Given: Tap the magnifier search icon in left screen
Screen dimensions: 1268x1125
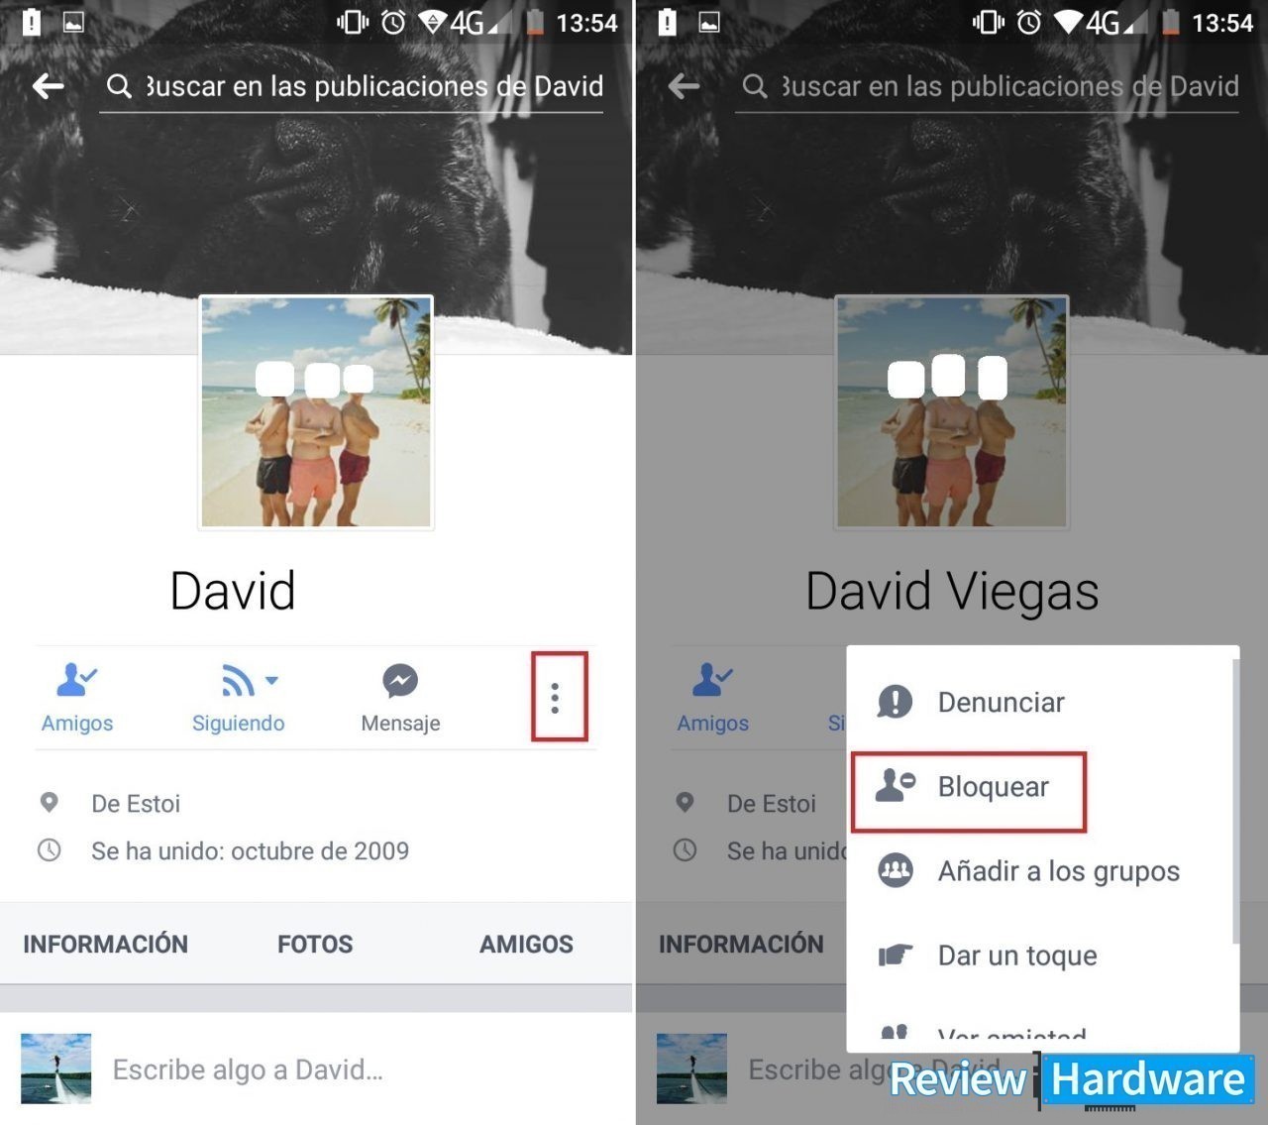Looking at the screenshot, I should (119, 87).
